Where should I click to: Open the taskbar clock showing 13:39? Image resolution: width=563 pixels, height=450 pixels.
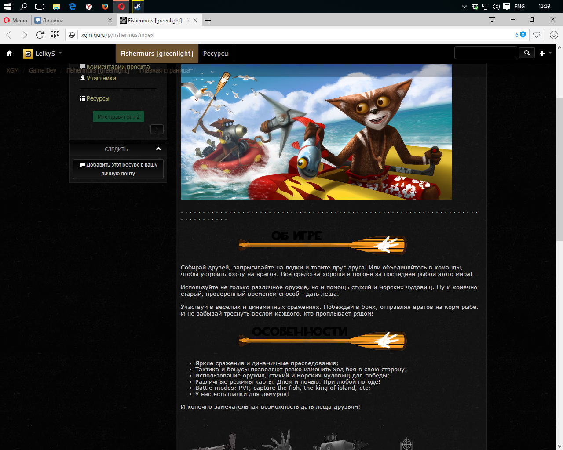(x=544, y=6)
